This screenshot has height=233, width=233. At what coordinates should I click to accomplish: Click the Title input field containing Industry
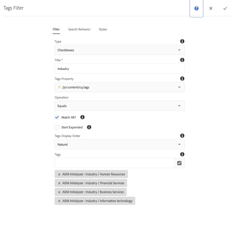point(119,68)
